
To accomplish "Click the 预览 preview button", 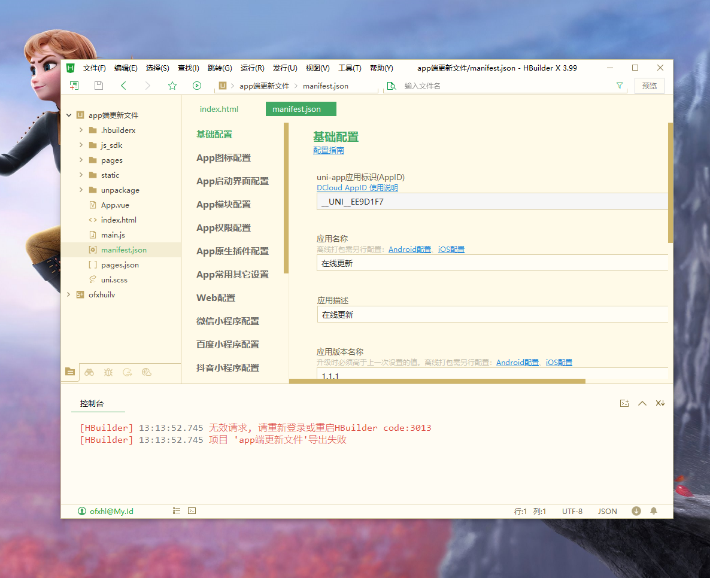I will pos(649,86).
